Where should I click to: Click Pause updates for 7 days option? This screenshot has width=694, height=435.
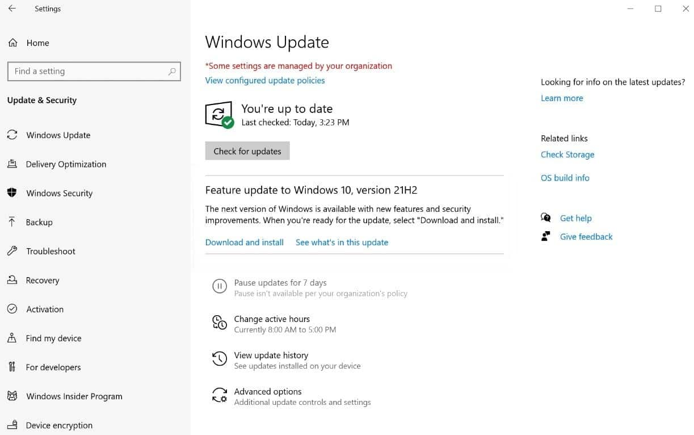point(310,288)
